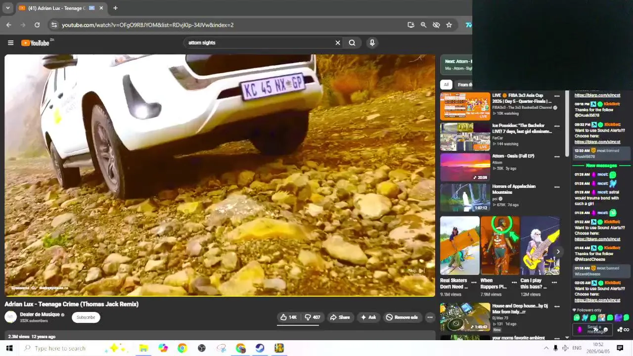The height and width of the screenshot is (356, 633).
Task: Open options for When Rappers short
Action: [x=514, y=283]
